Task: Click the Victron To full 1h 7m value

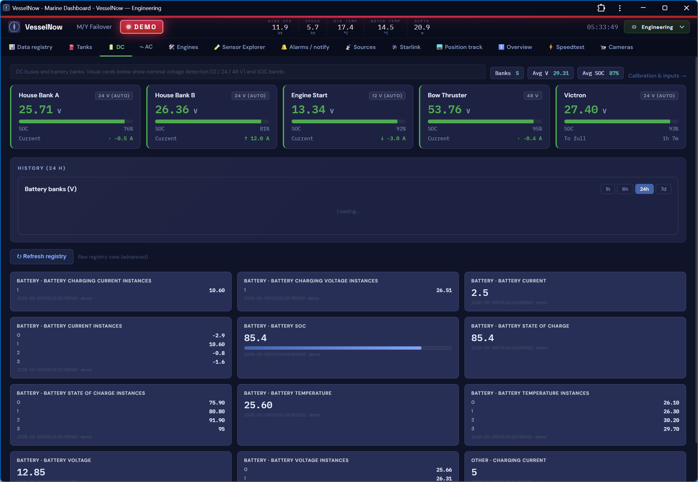Action: coord(670,138)
